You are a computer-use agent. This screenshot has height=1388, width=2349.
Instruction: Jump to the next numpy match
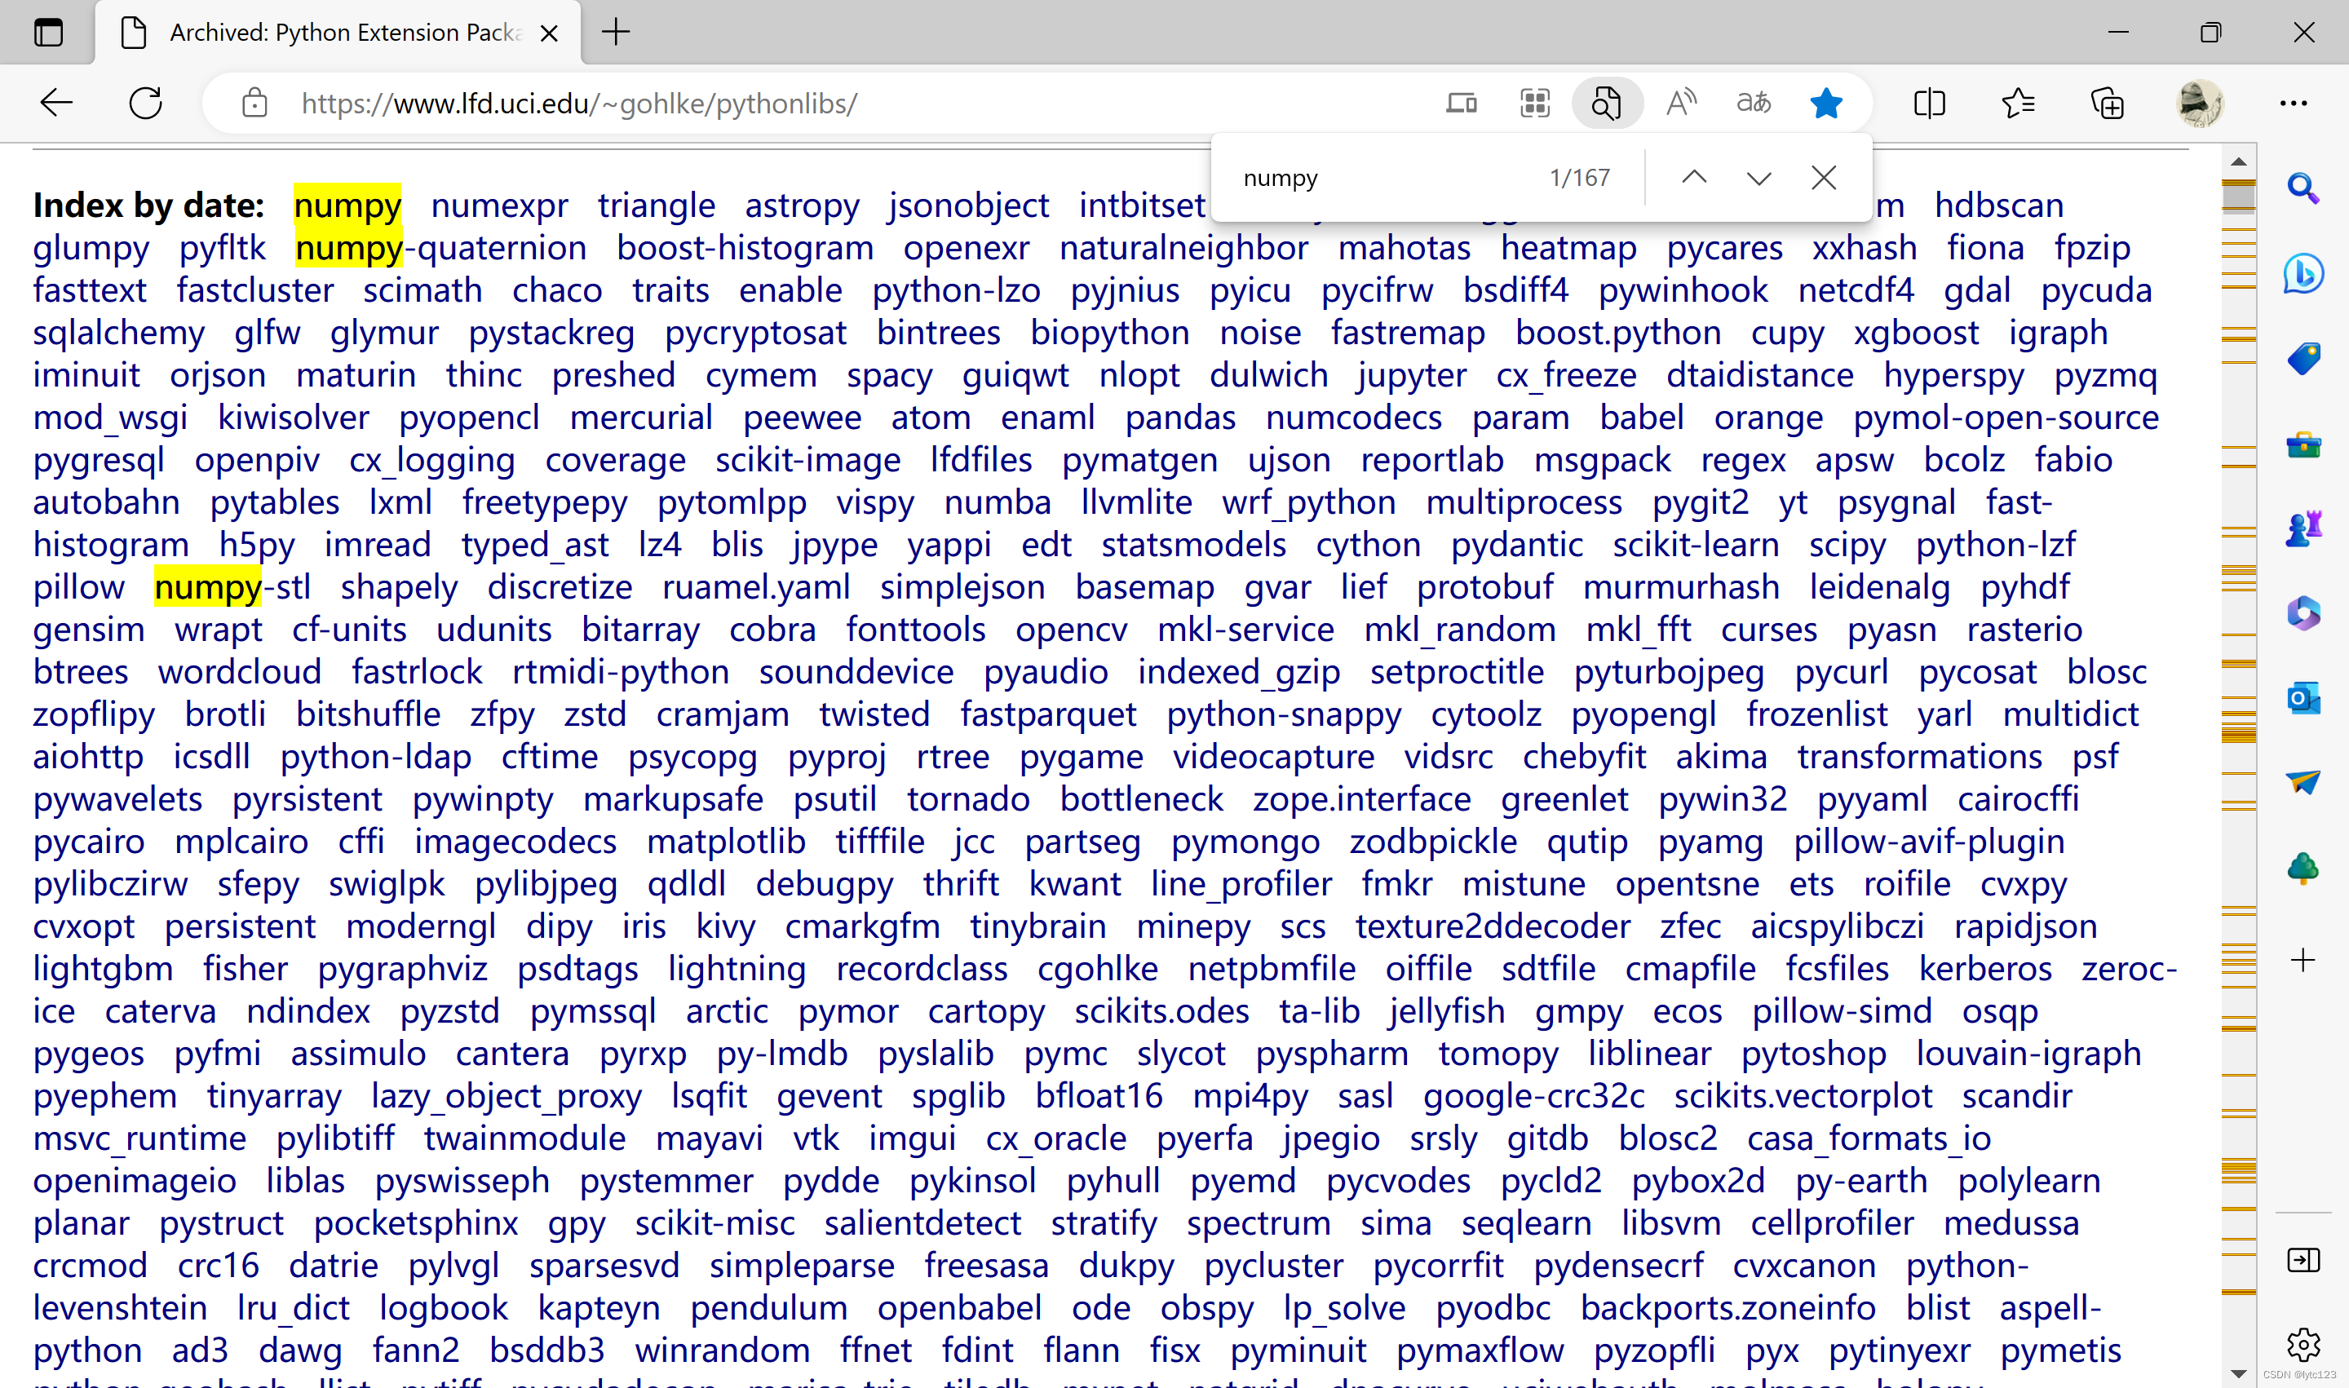(x=1758, y=178)
